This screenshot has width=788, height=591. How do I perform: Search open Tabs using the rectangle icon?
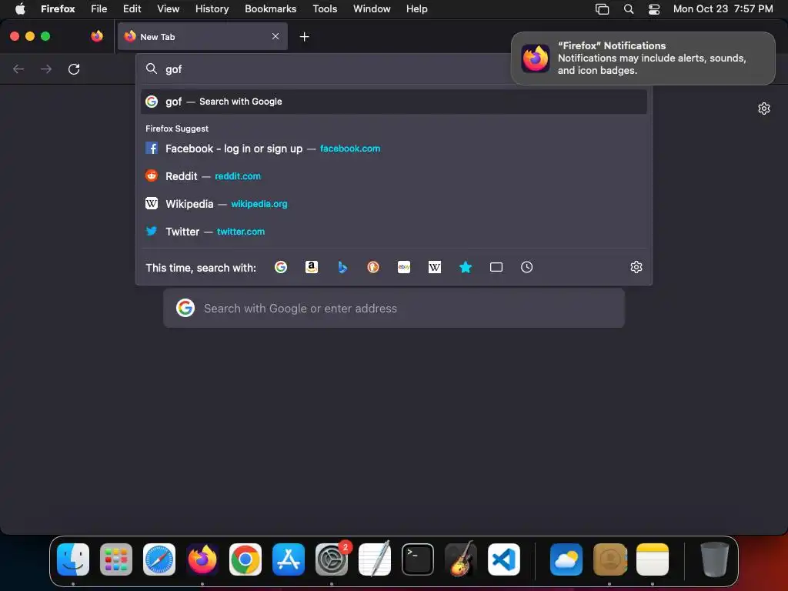click(496, 267)
